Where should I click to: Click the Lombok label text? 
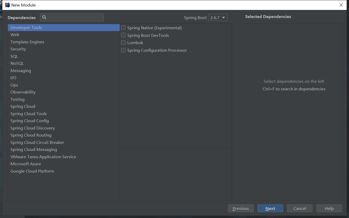135,43
